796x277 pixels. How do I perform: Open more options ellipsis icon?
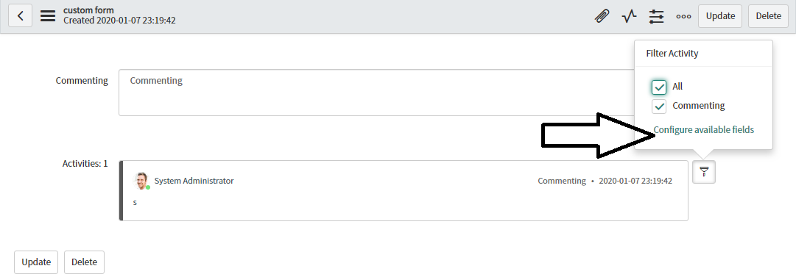[683, 16]
